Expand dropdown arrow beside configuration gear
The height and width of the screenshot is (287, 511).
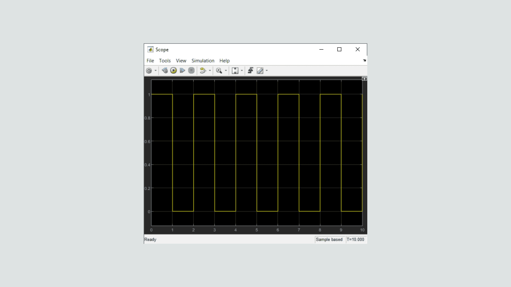point(156,71)
